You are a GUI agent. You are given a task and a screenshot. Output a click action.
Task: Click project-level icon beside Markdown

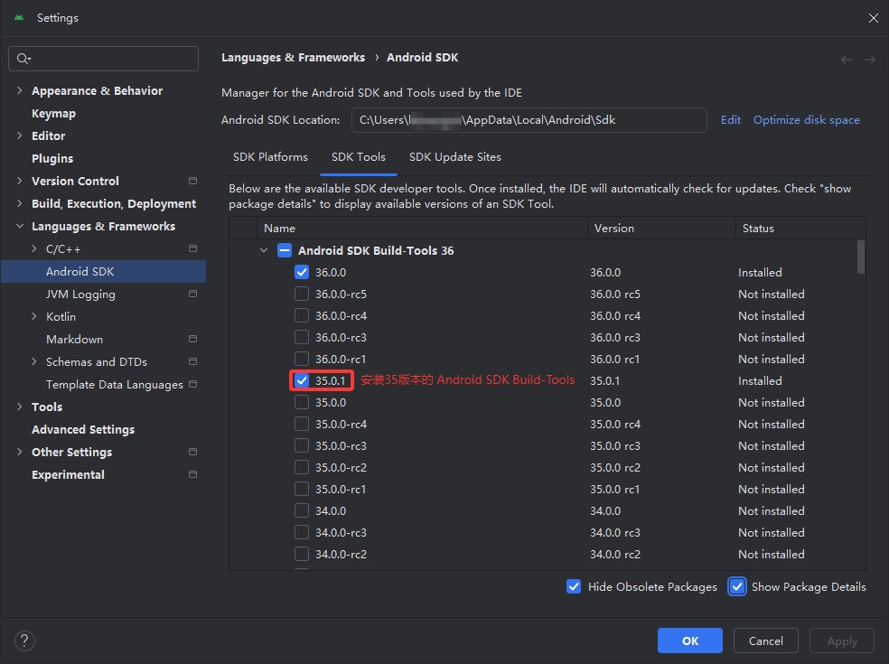tap(192, 339)
